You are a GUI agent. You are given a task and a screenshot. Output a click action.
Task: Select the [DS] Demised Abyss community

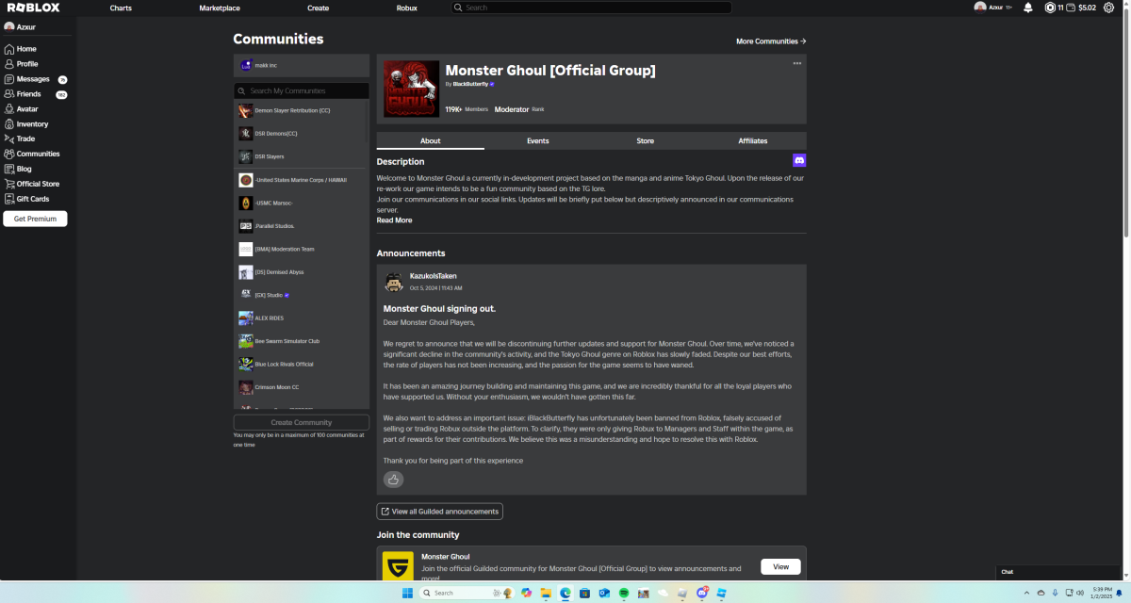coord(302,272)
